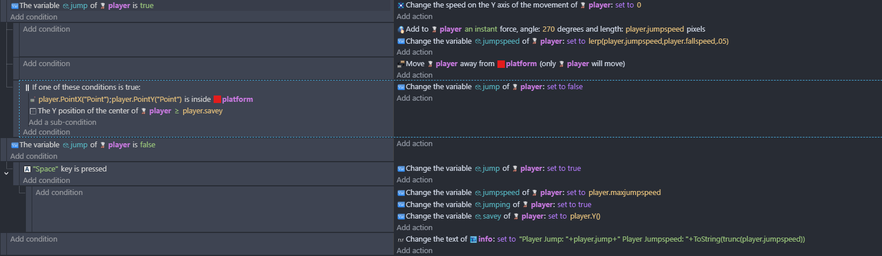Click the 270 angle value in the force action
The width and height of the screenshot is (882, 256).
point(549,29)
